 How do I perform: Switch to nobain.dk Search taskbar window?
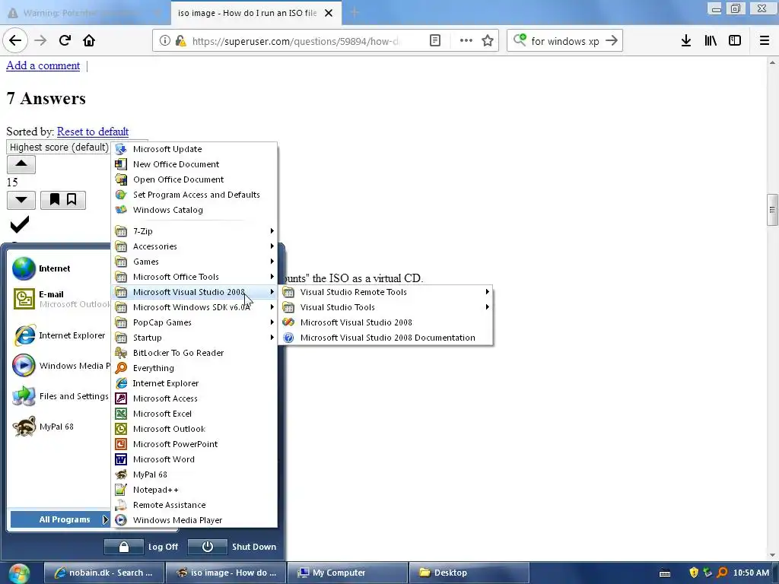(x=103, y=573)
